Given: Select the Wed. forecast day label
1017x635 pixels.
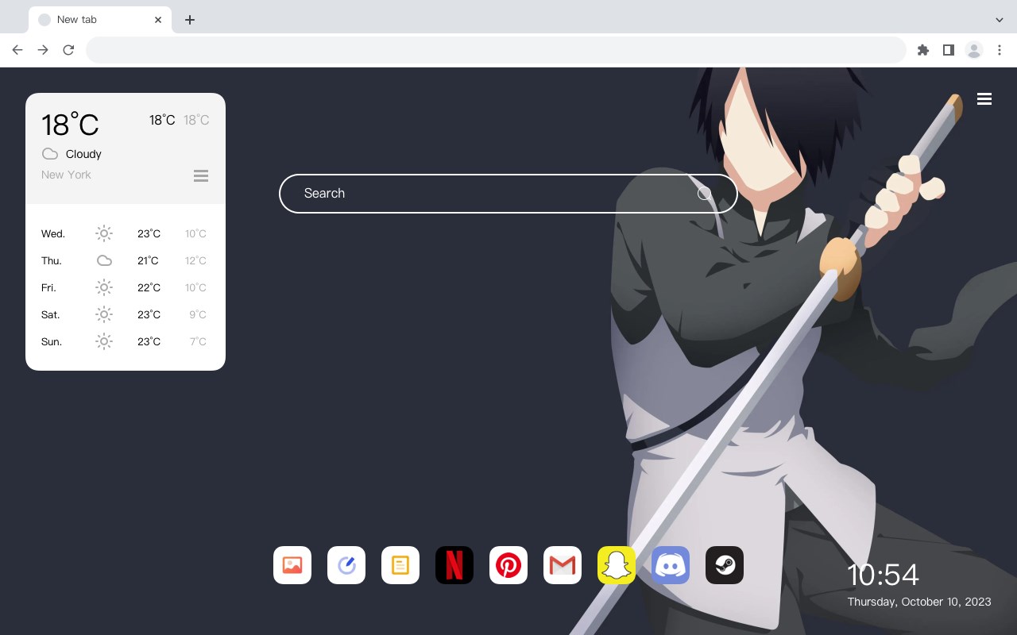Looking at the screenshot, I should [x=53, y=233].
